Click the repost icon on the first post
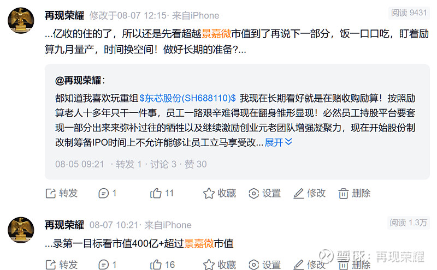437x270 pixels. [51, 193]
